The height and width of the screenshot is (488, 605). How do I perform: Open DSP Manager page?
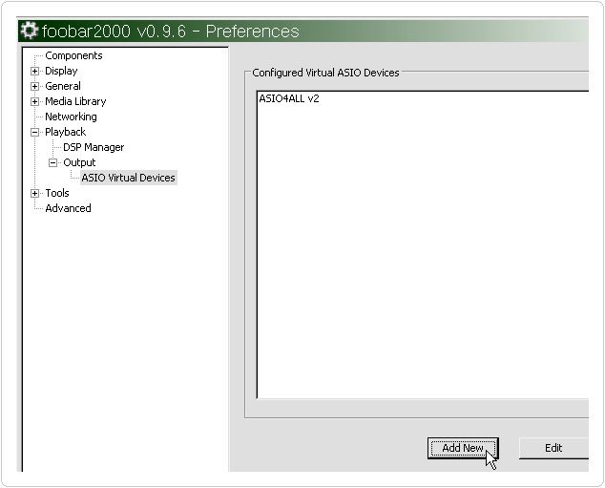click(x=94, y=147)
